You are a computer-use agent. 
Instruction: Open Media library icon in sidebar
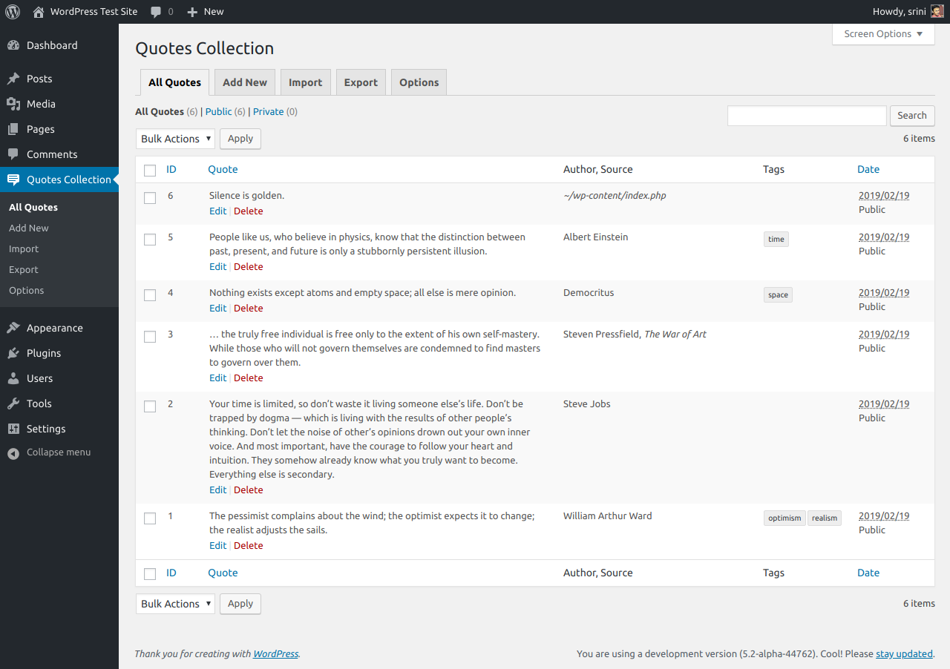13,104
